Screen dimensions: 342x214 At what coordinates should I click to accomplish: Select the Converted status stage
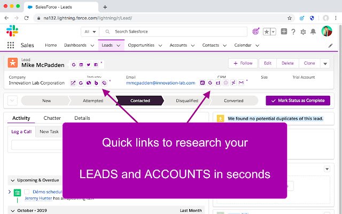click(x=234, y=101)
